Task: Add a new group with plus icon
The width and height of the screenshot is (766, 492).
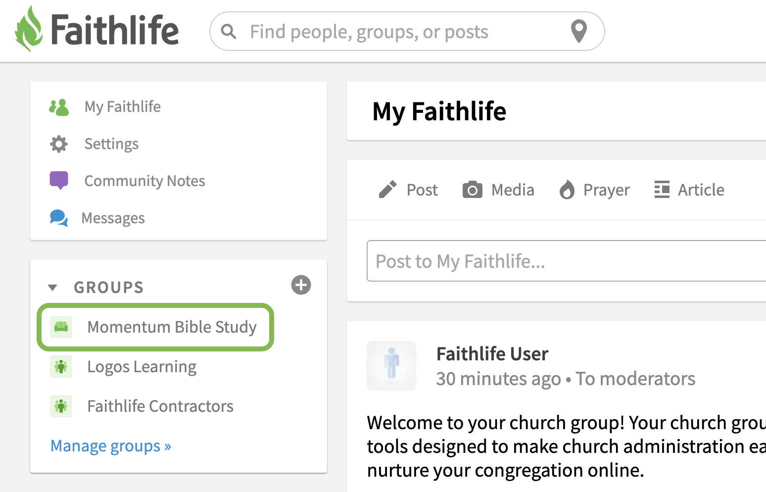Action: (x=301, y=285)
